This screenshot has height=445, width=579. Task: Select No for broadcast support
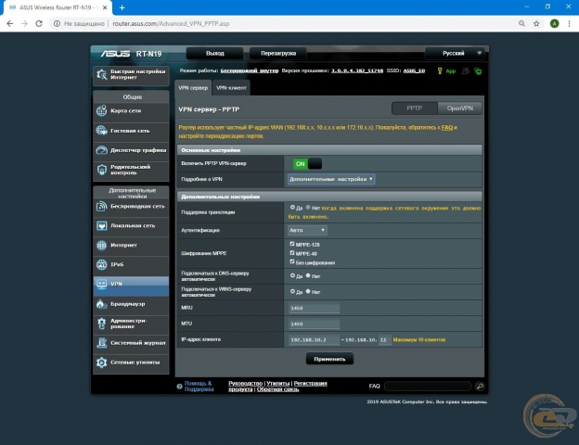pos(308,208)
